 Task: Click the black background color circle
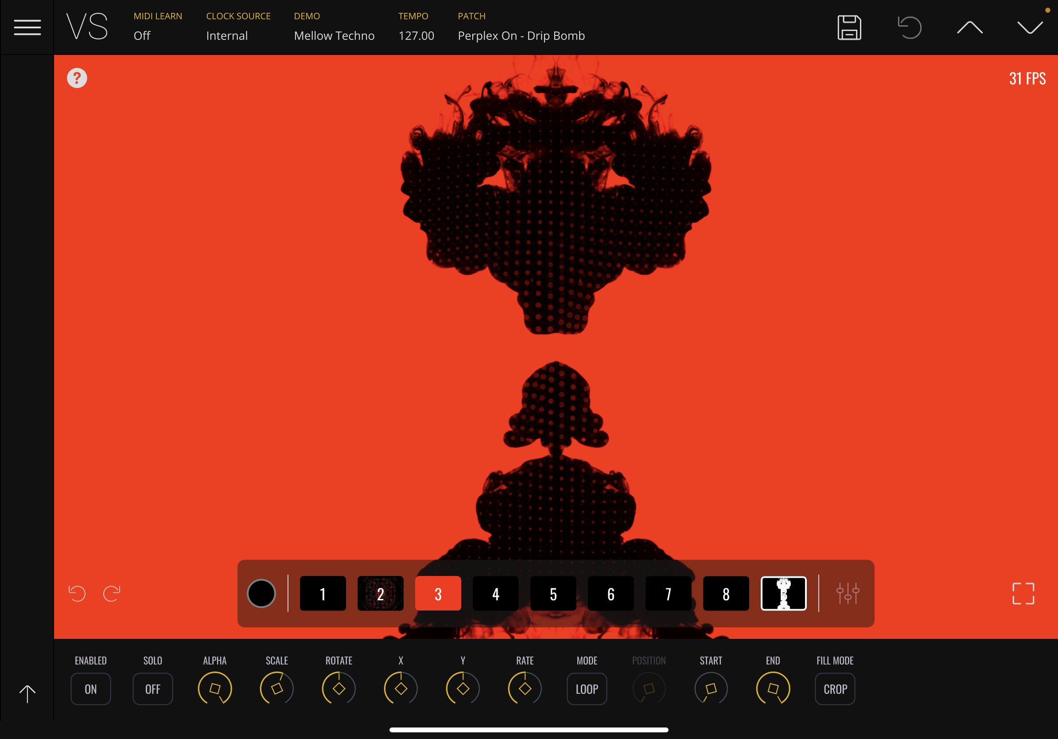coord(261,593)
